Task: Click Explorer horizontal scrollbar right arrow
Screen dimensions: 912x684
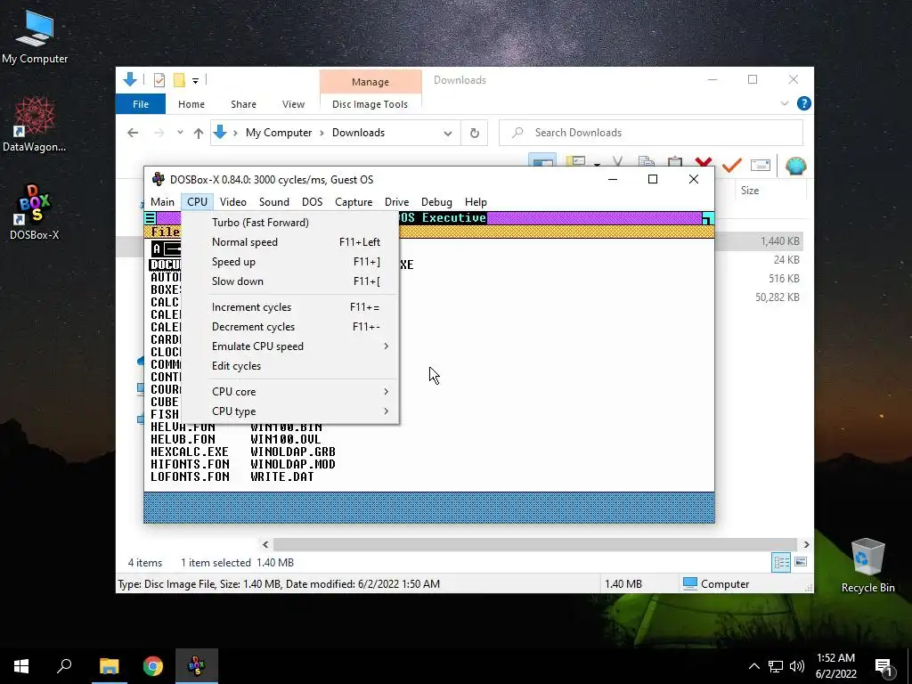Action: 806,544
